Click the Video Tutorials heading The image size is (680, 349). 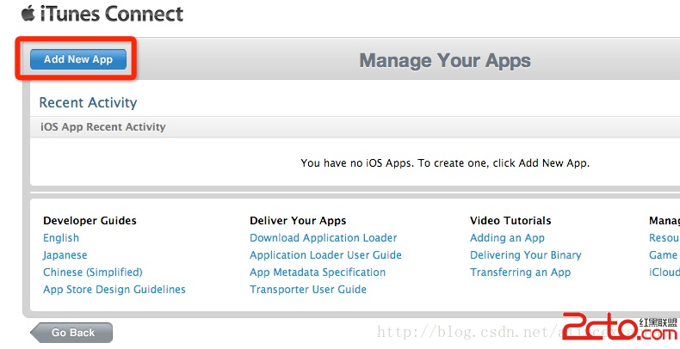click(510, 221)
